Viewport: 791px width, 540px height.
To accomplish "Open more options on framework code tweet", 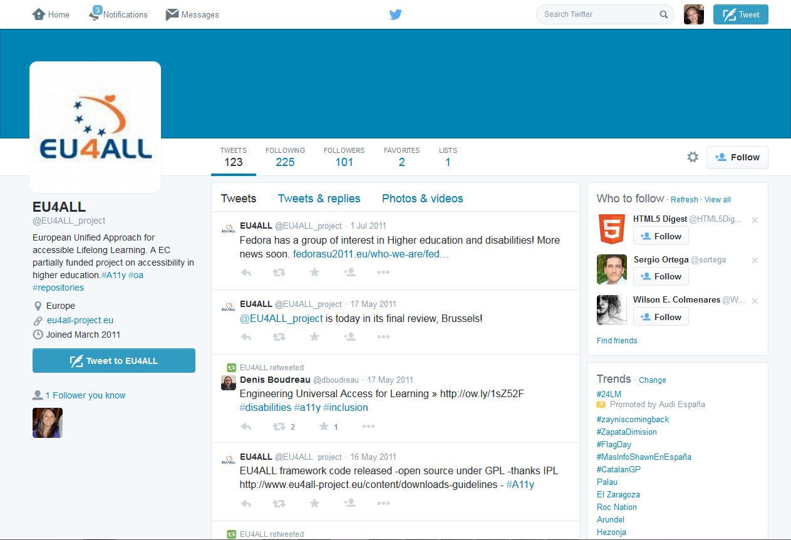I will pos(383,504).
